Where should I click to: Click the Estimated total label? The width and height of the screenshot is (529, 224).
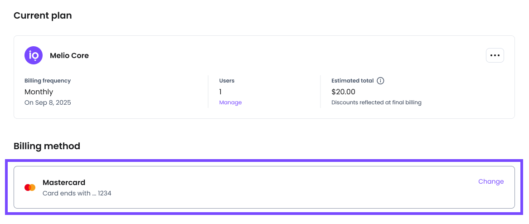[352, 81]
